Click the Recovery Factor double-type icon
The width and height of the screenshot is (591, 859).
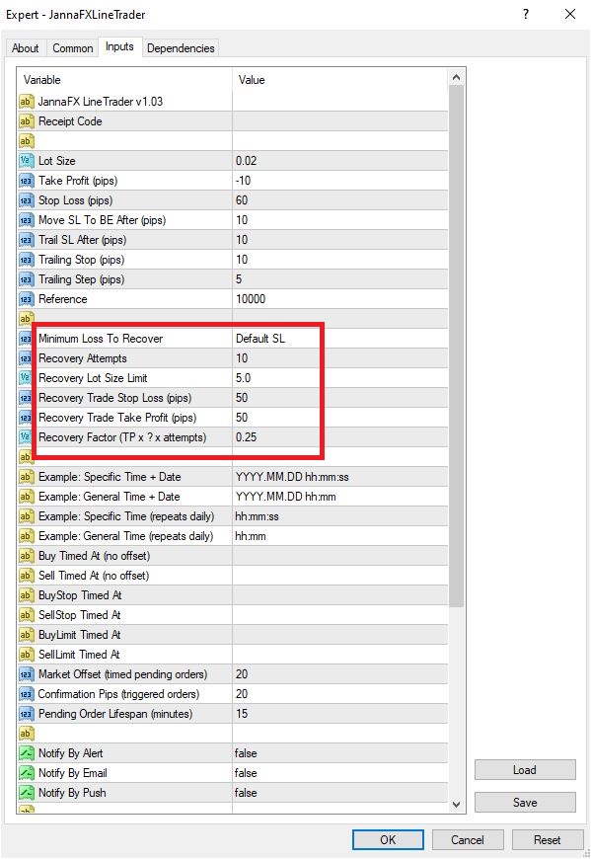[x=27, y=437]
